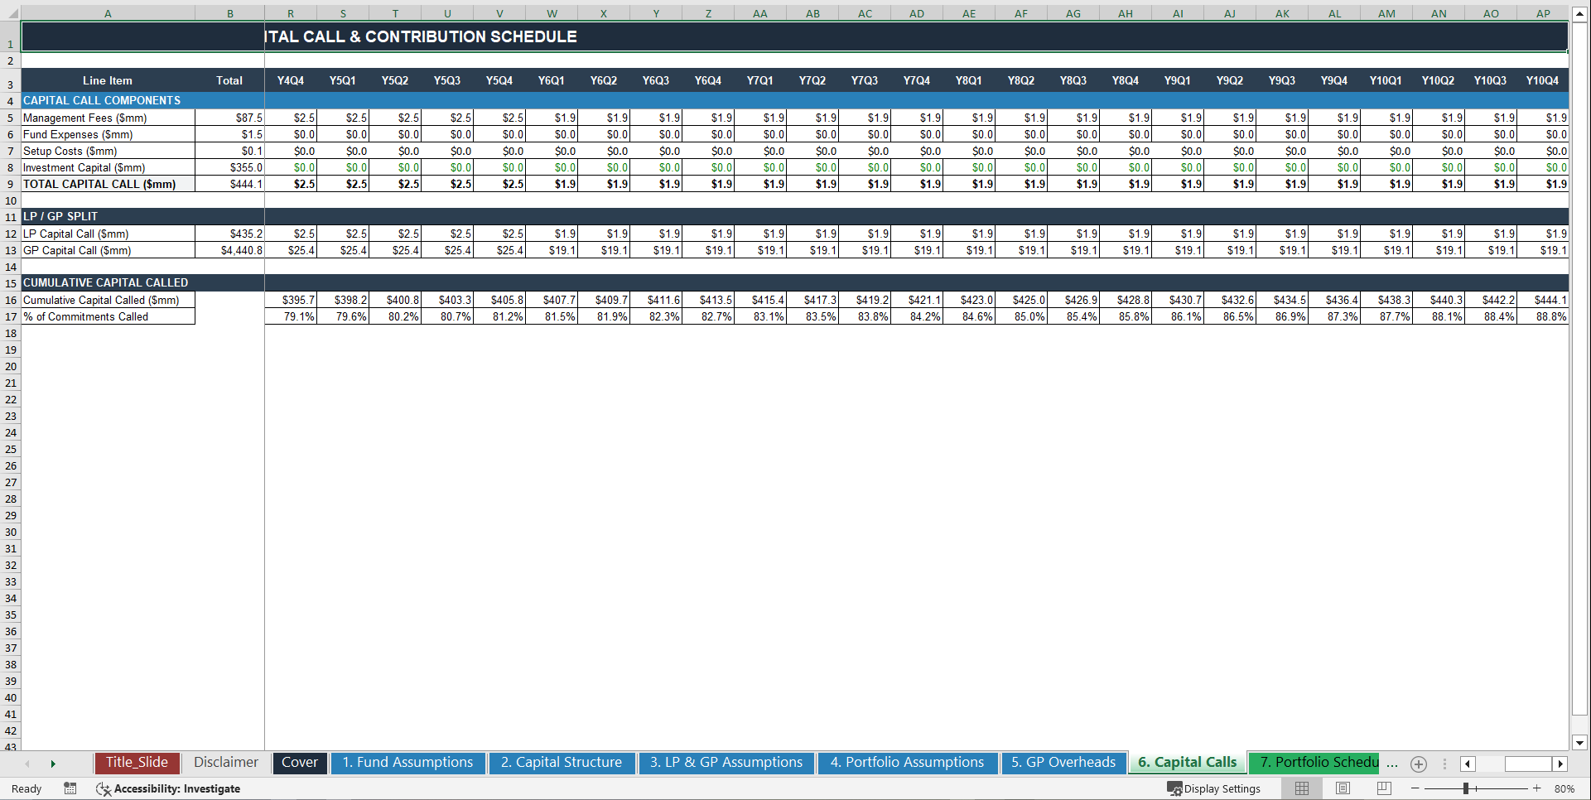Click zoom out minus icon
Image resolution: width=1591 pixels, height=800 pixels.
[x=1415, y=788]
